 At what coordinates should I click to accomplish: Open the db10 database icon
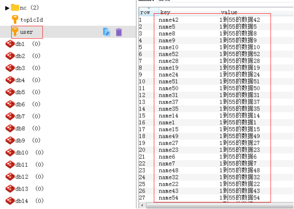(10, 152)
